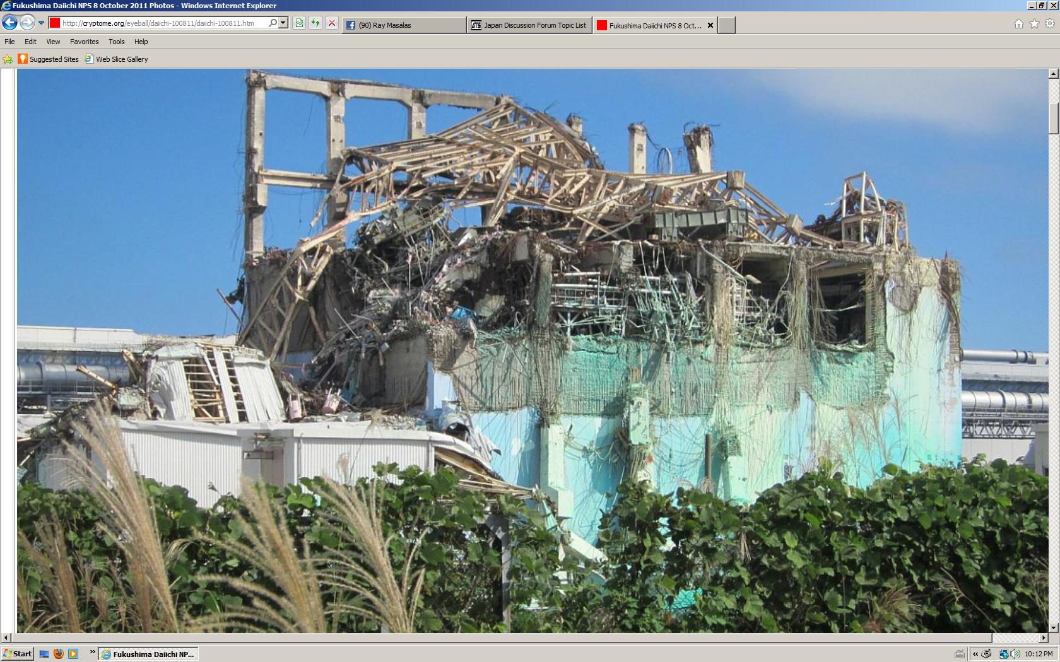Open the Tools menu
The width and height of the screenshot is (1060, 662).
click(x=117, y=42)
